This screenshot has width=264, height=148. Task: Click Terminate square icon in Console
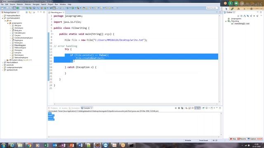tap(176, 108)
